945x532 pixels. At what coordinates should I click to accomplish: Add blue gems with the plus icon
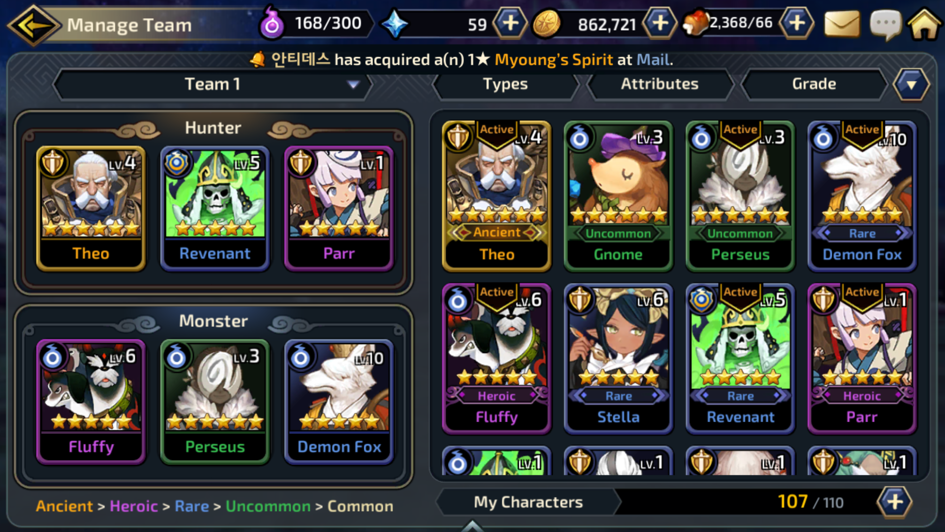click(x=510, y=23)
